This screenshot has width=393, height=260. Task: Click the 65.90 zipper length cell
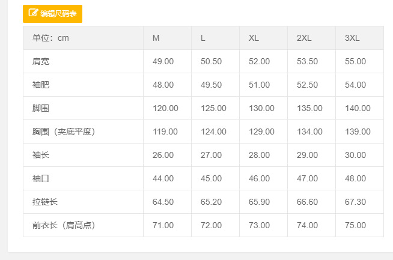click(x=259, y=202)
